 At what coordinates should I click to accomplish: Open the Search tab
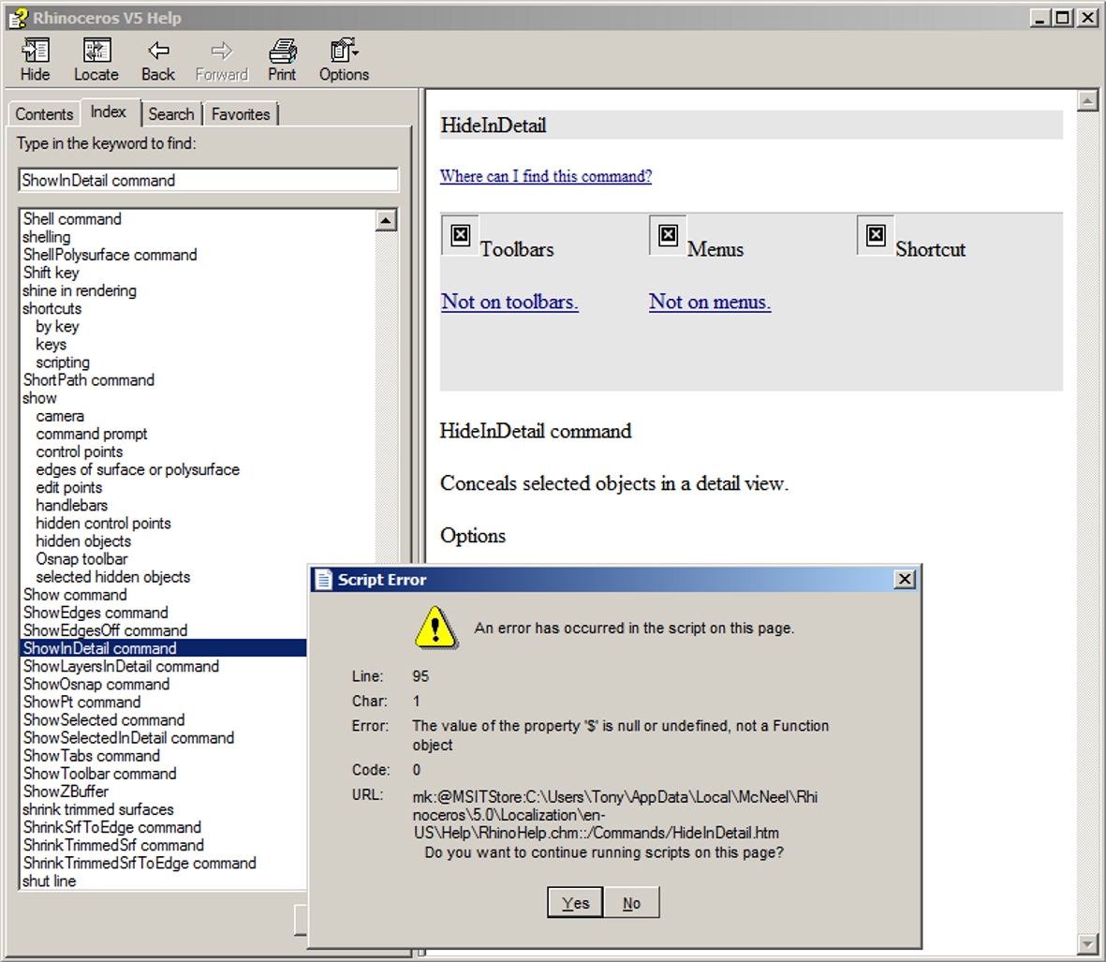(x=171, y=114)
